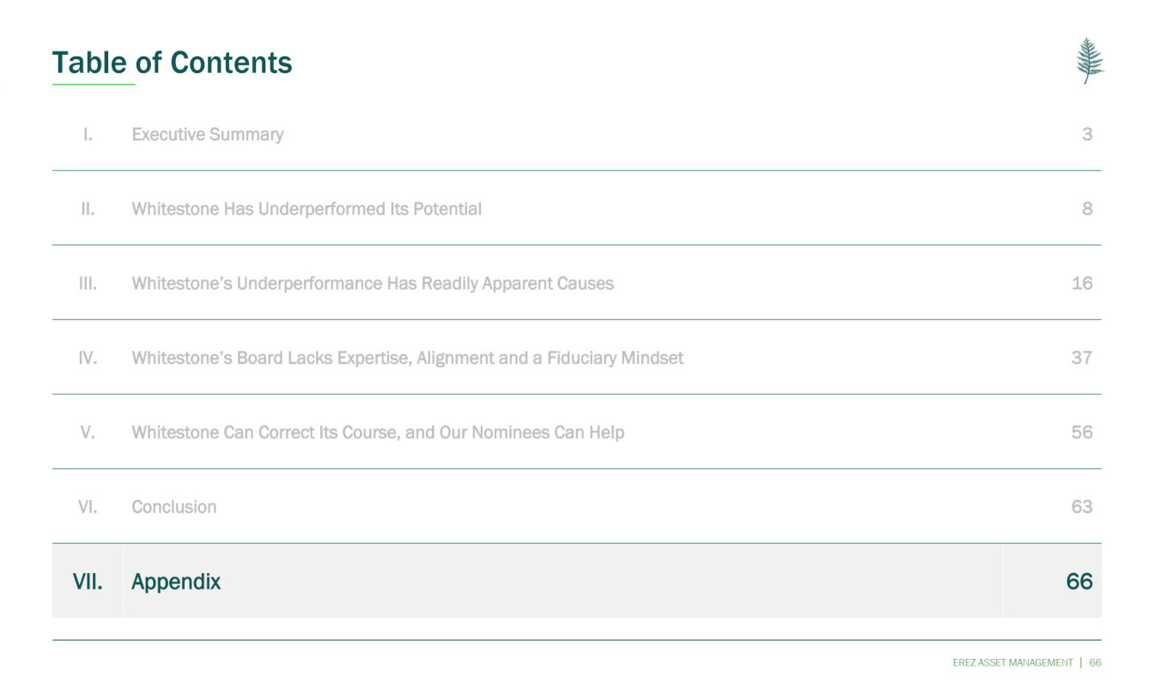This screenshot has width=1154, height=700.
Task: Click page number 16 in contents
Action: [1082, 284]
